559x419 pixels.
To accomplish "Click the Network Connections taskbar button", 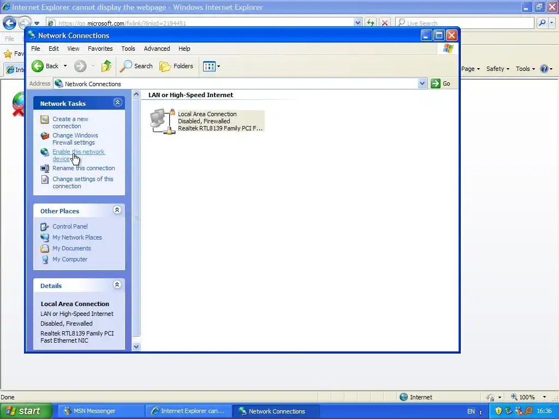I will [x=276, y=411].
